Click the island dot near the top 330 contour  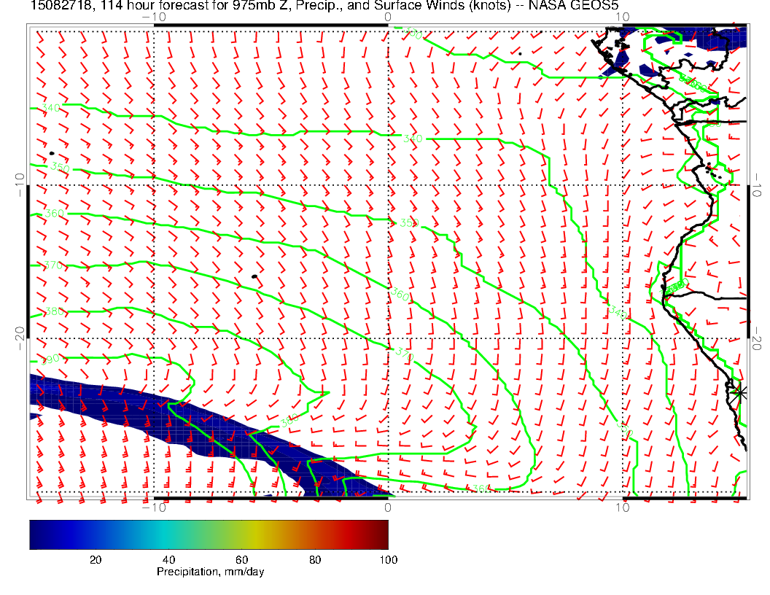[x=520, y=53]
